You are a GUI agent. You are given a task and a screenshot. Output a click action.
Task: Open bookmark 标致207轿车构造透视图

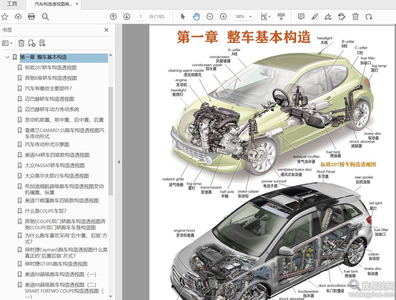tap(51, 67)
